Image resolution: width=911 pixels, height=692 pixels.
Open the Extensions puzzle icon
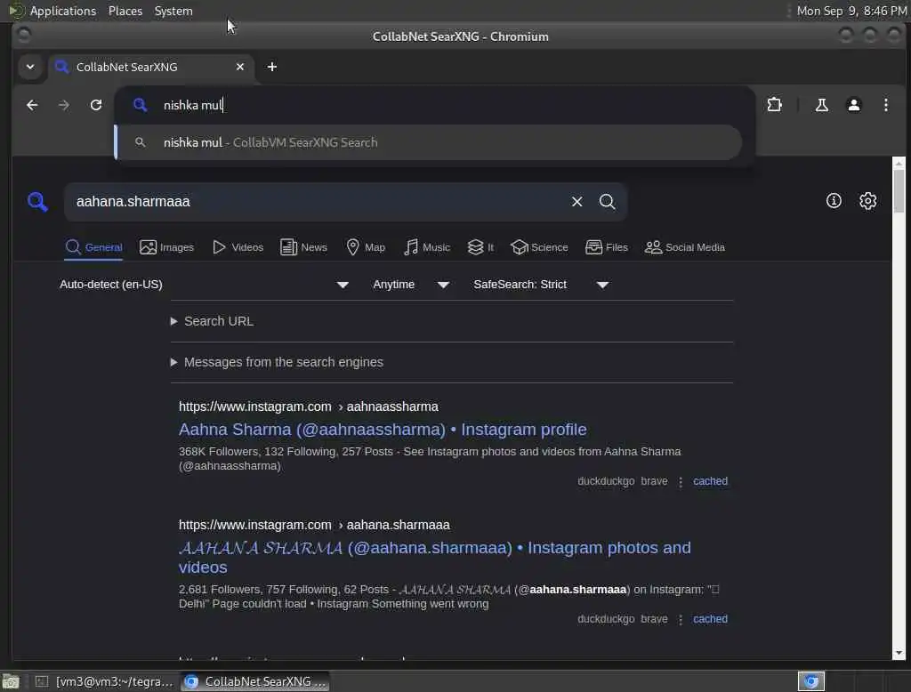[x=775, y=105]
